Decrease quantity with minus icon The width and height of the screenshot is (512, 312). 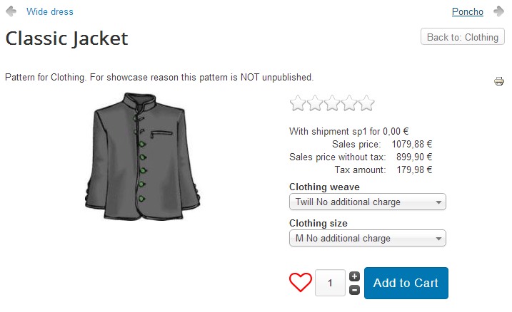point(355,290)
